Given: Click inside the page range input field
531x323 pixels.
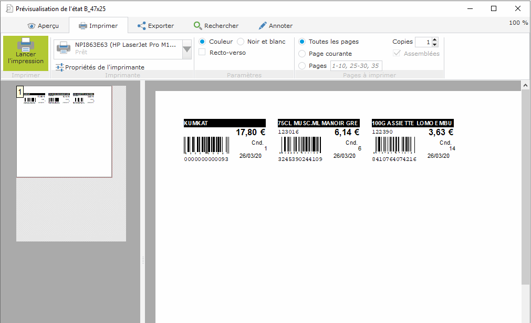Looking at the screenshot, I should [356, 66].
